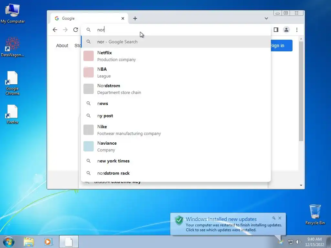Open notification options wrench icon
Screen dimensions: 331x248
274,218
